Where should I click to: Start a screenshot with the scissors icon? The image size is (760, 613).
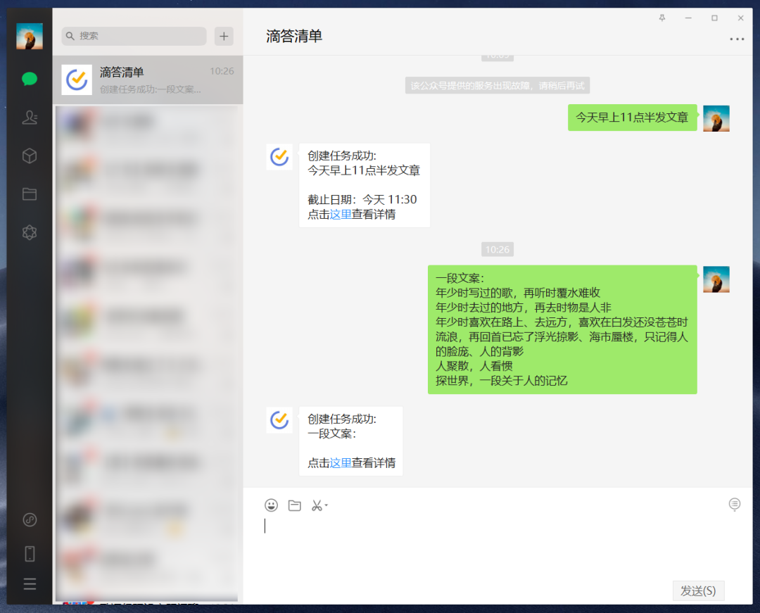tap(316, 505)
